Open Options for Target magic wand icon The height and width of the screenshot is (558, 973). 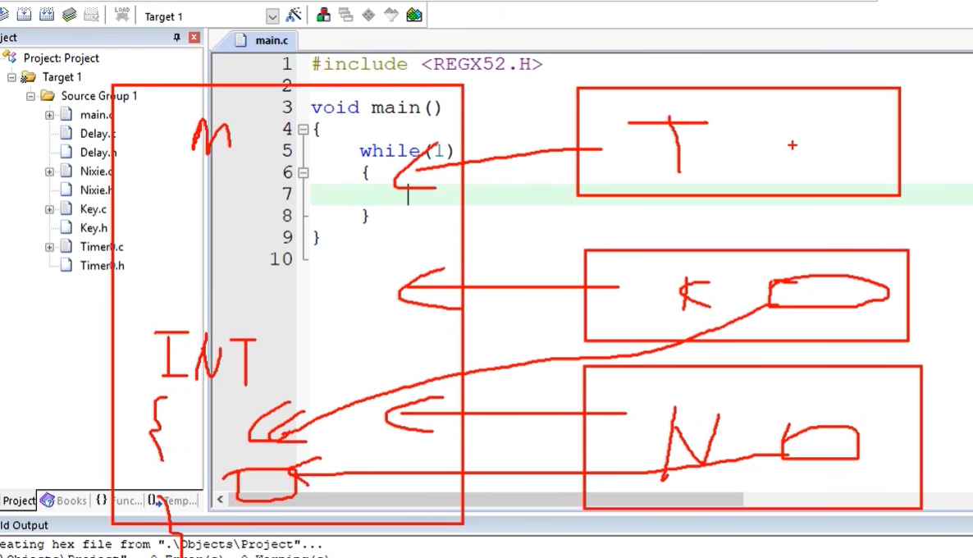pos(295,15)
